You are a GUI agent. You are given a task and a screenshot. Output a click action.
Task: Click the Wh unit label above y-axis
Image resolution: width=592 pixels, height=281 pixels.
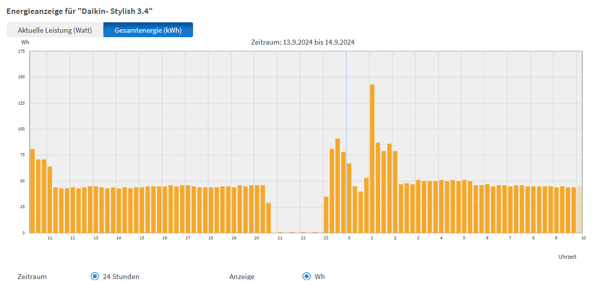click(25, 42)
